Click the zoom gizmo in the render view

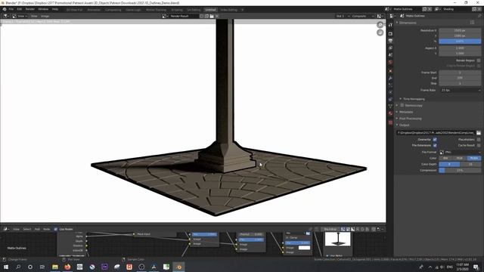(380, 25)
